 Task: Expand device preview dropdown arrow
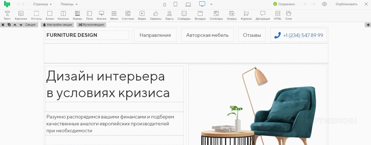click(x=211, y=4)
